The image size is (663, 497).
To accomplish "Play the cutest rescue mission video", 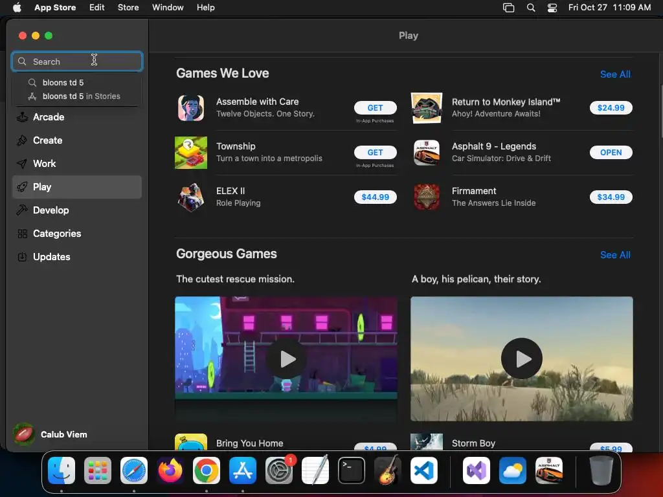I will 286,359.
